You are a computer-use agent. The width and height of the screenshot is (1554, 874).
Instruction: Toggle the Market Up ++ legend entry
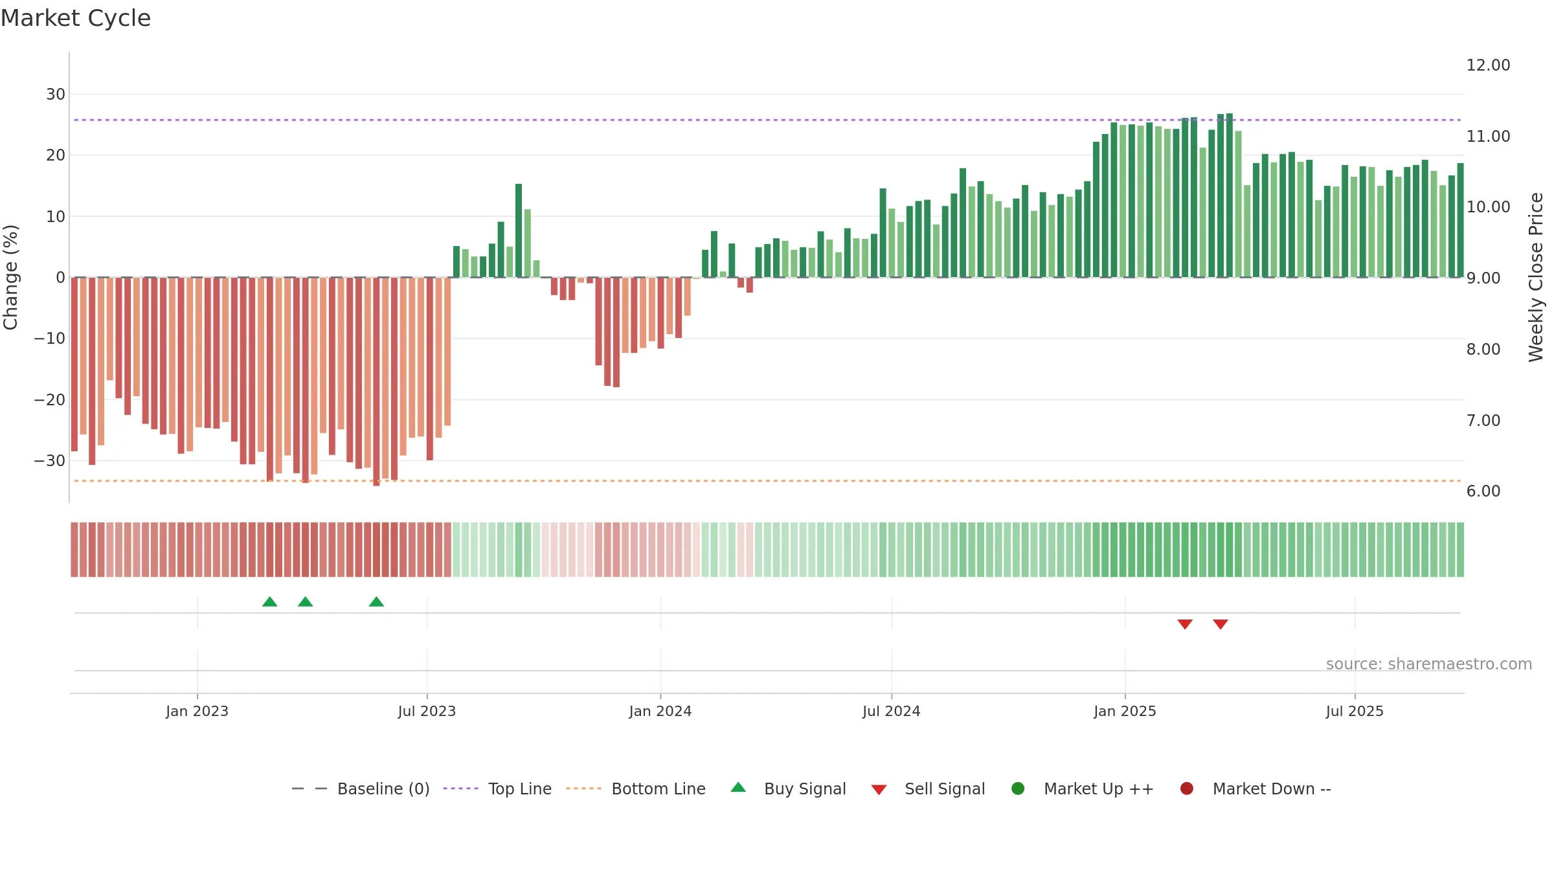1082,789
